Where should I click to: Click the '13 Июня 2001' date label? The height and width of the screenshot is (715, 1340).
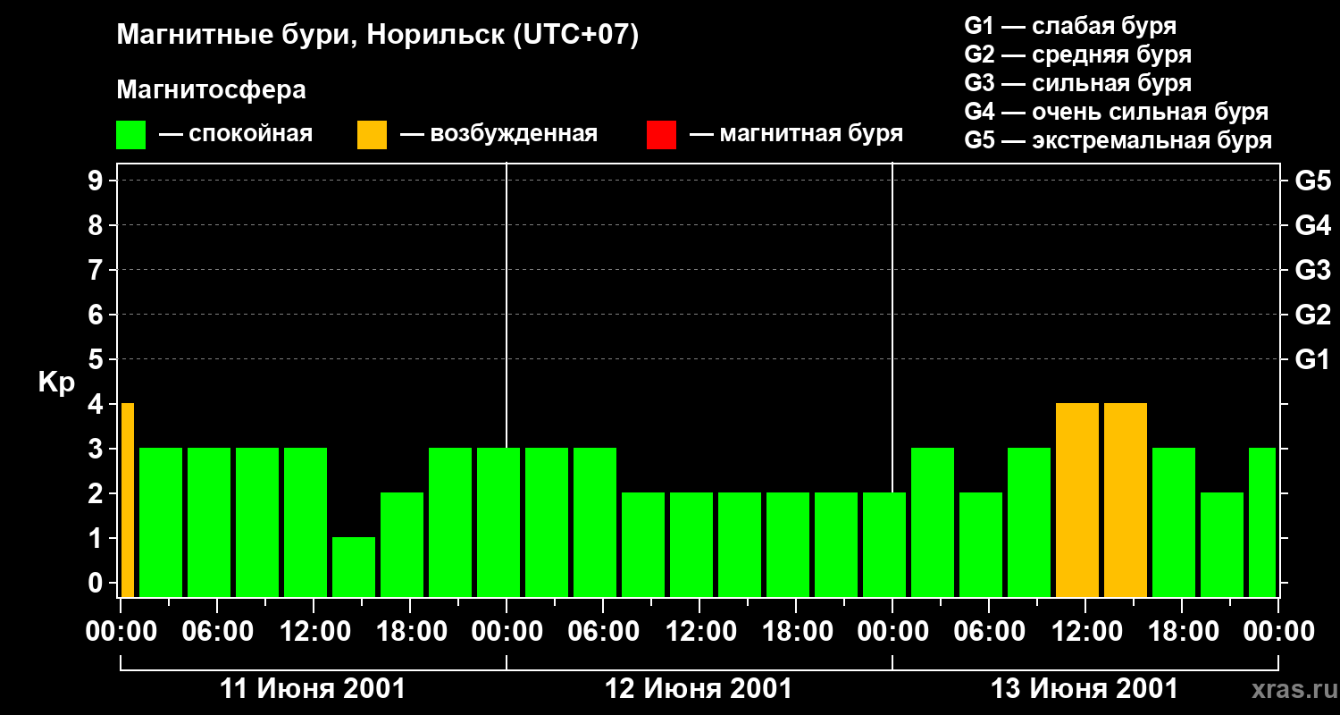(x=1085, y=689)
